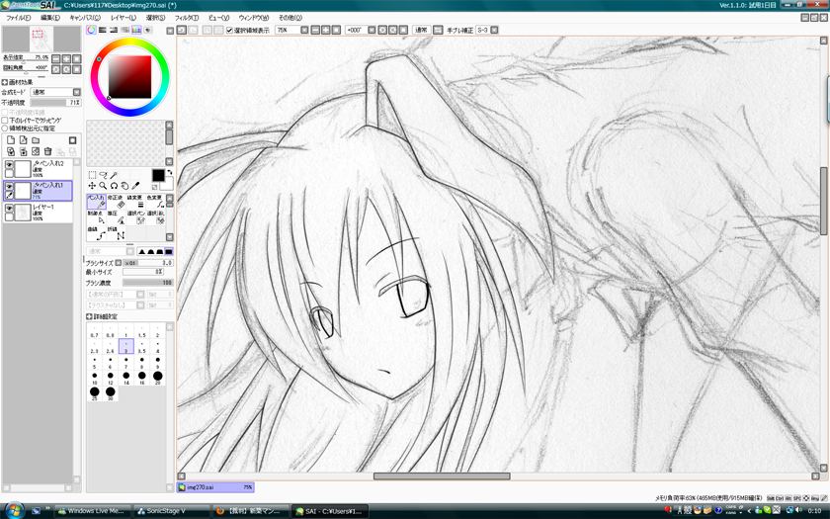Image resolution: width=830 pixels, height=519 pixels.
Task: Click undo arrow in canvas toolbar
Action: (x=182, y=31)
